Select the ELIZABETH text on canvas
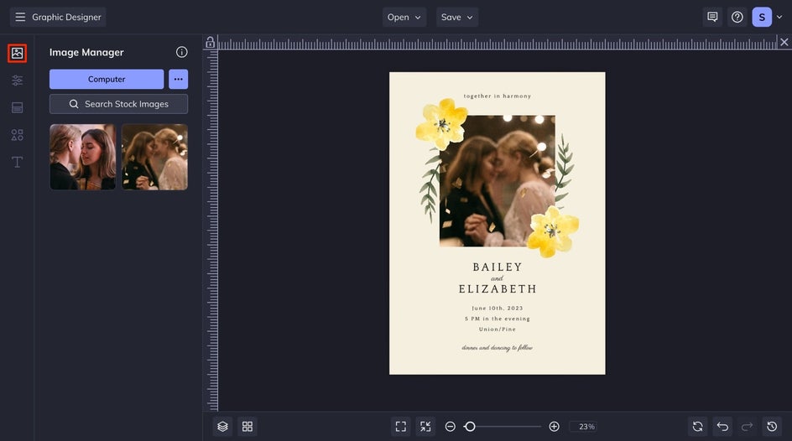Viewport: 792px width, 441px height. click(498, 289)
